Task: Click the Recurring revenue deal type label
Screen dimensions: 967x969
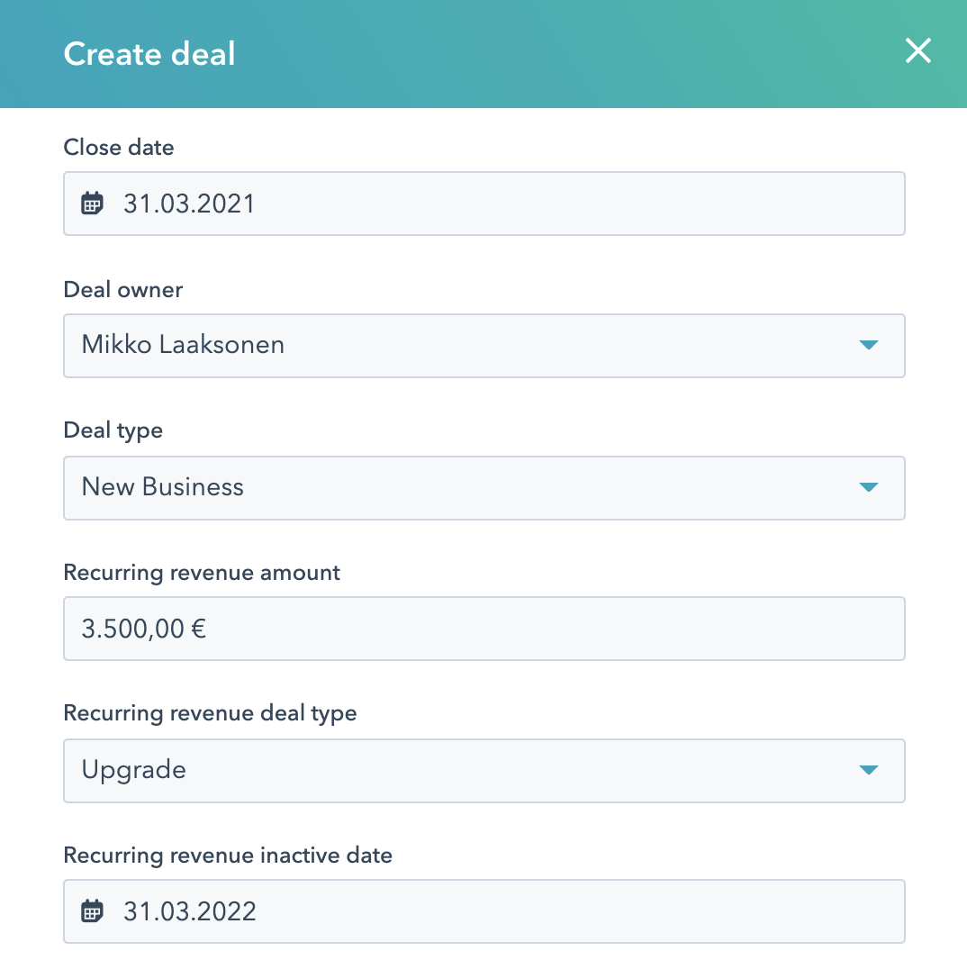Action: click(210, 713)
